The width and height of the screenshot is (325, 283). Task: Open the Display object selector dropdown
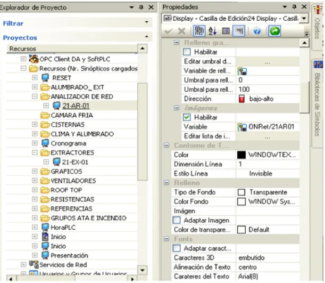[x=304, y=19]
